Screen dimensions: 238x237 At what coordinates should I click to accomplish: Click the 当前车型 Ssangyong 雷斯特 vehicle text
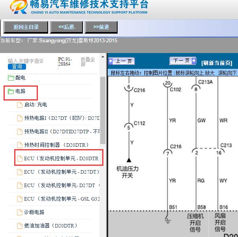click(59, 41)
